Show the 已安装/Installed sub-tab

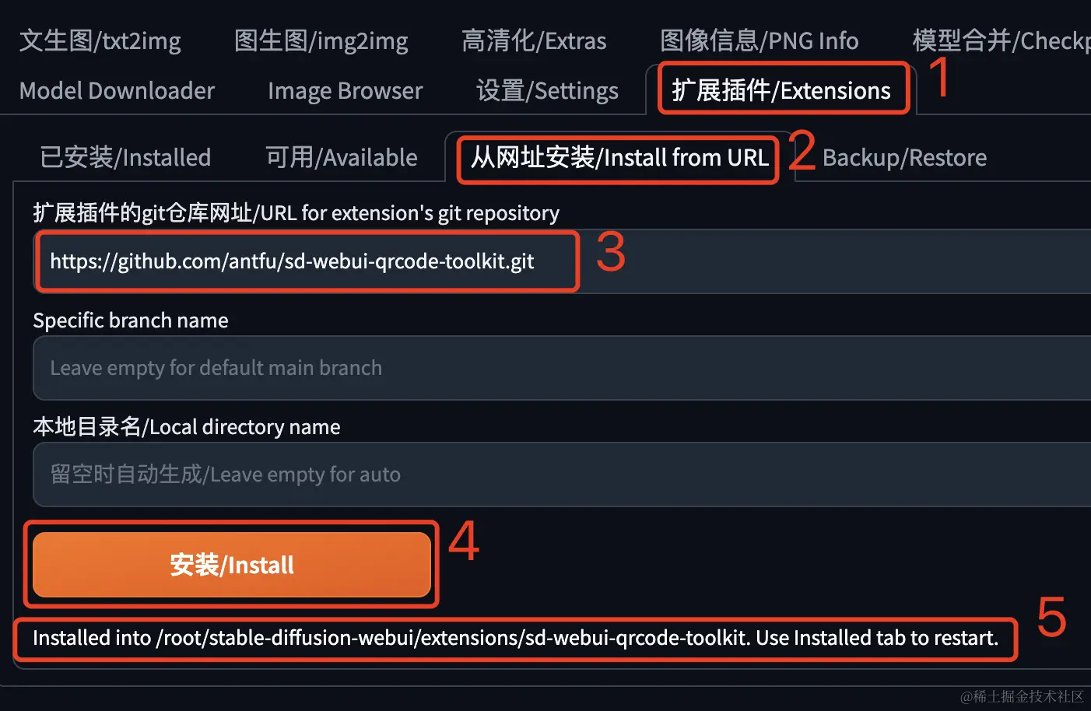tap(125, 158)
